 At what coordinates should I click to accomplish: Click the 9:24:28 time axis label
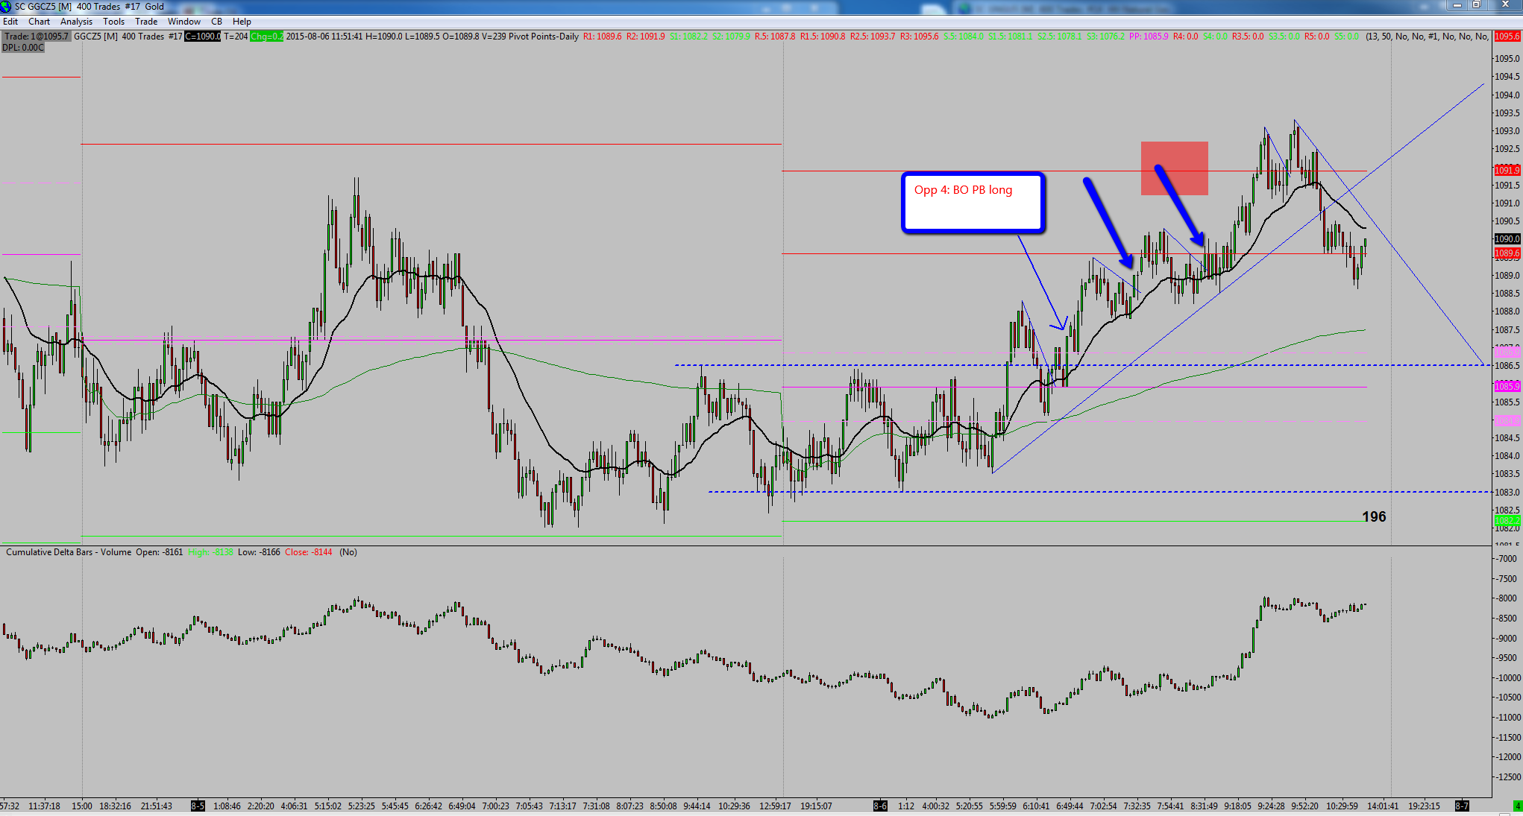tap(1272, 806)
